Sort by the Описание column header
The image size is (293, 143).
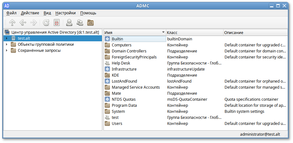tap(256, 32)
